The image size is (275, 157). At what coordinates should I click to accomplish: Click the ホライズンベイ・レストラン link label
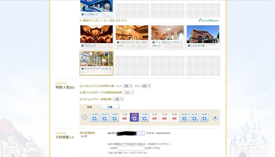click(x=96, y=70)
